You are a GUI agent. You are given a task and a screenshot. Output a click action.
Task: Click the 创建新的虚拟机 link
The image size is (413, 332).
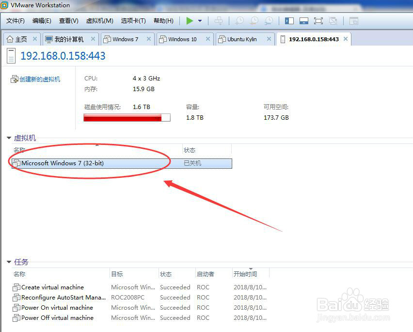(40, 79)
